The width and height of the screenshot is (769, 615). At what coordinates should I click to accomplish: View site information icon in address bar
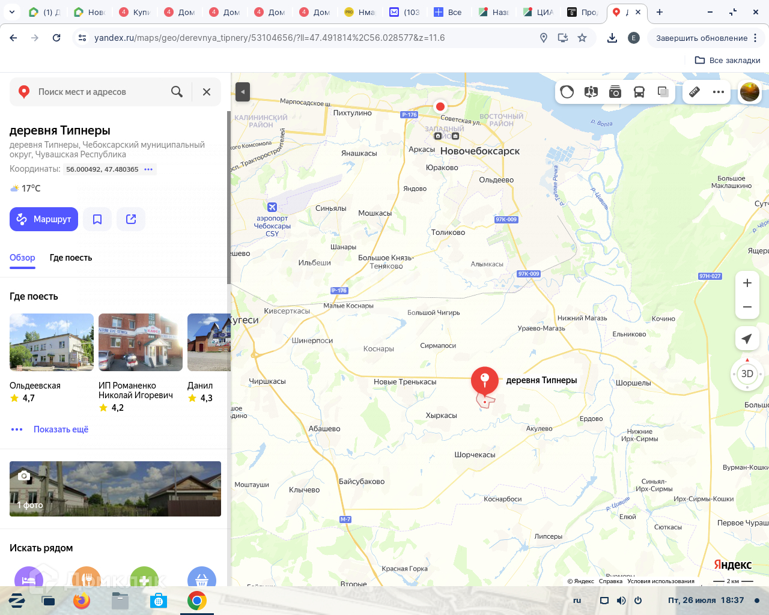(83, 38)
